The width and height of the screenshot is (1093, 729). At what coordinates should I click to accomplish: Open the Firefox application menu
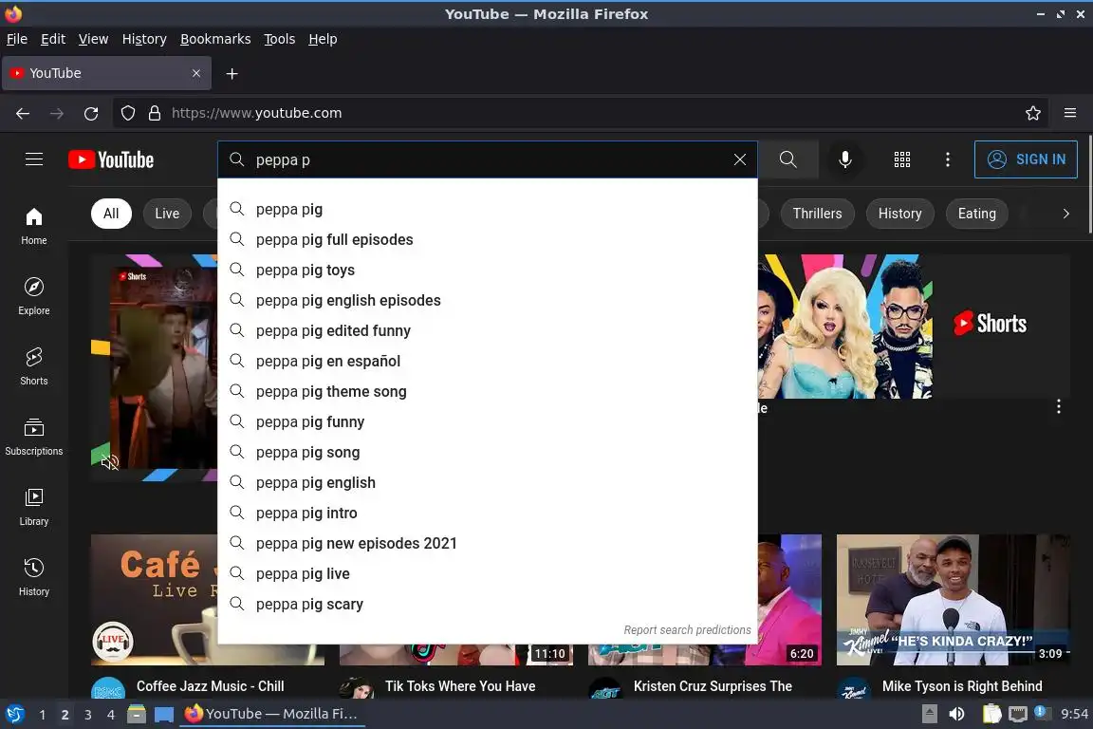(x=1070, y=113)
